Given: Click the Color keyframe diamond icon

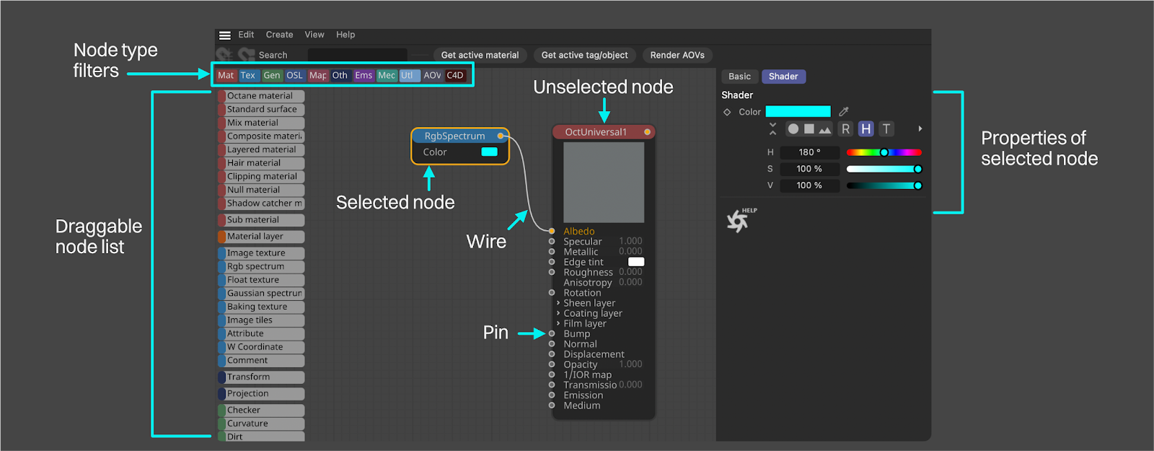Looking at the screenshot, I should click(x=727, y=112).
